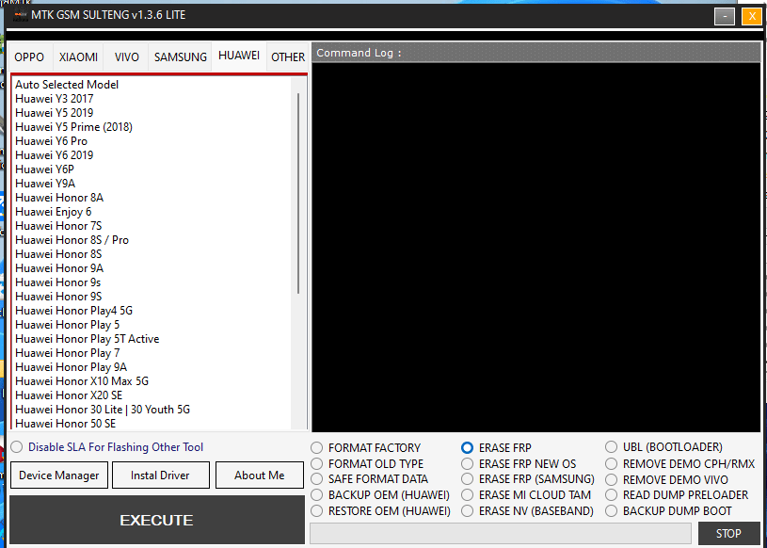
Task: Enable the SAFE FORMAT DATA option
Action: 316,479
